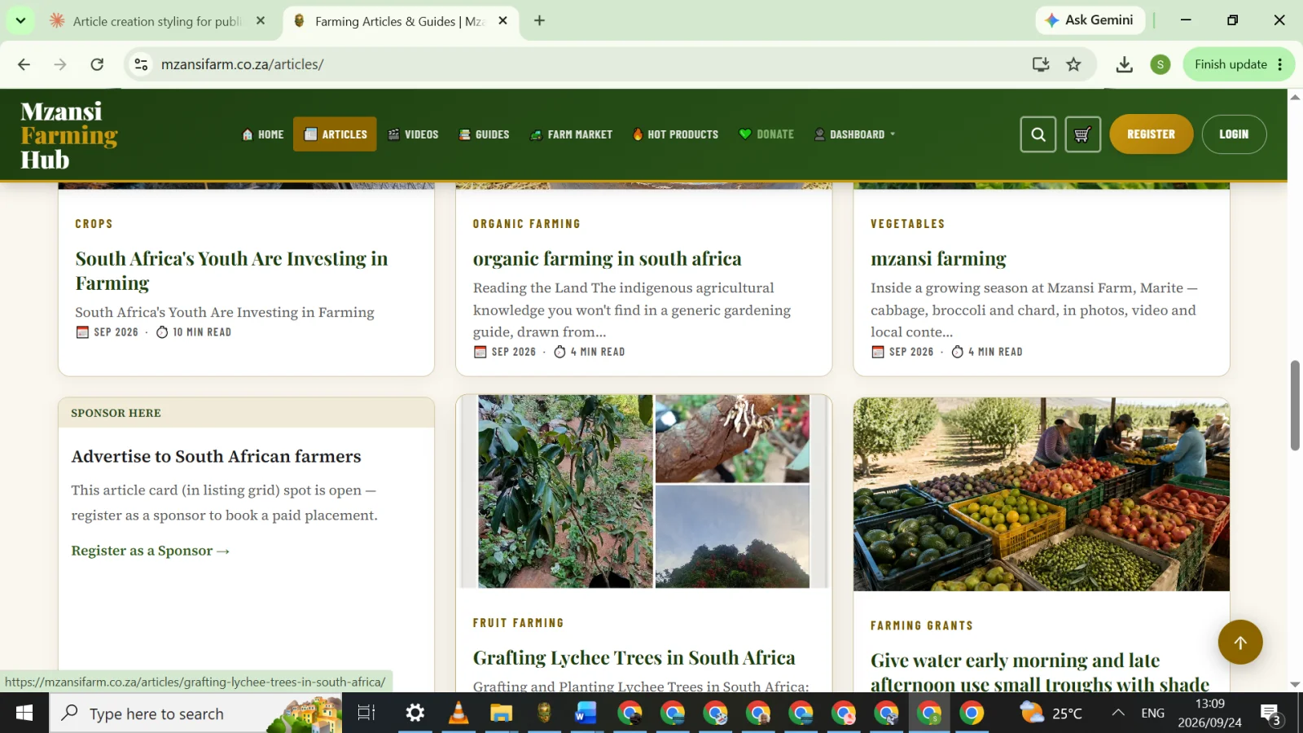The width and height of the screenshot is (1303, 733).
Task: Click the page vertical scrollbar thumb
Action: point(1295,405)
